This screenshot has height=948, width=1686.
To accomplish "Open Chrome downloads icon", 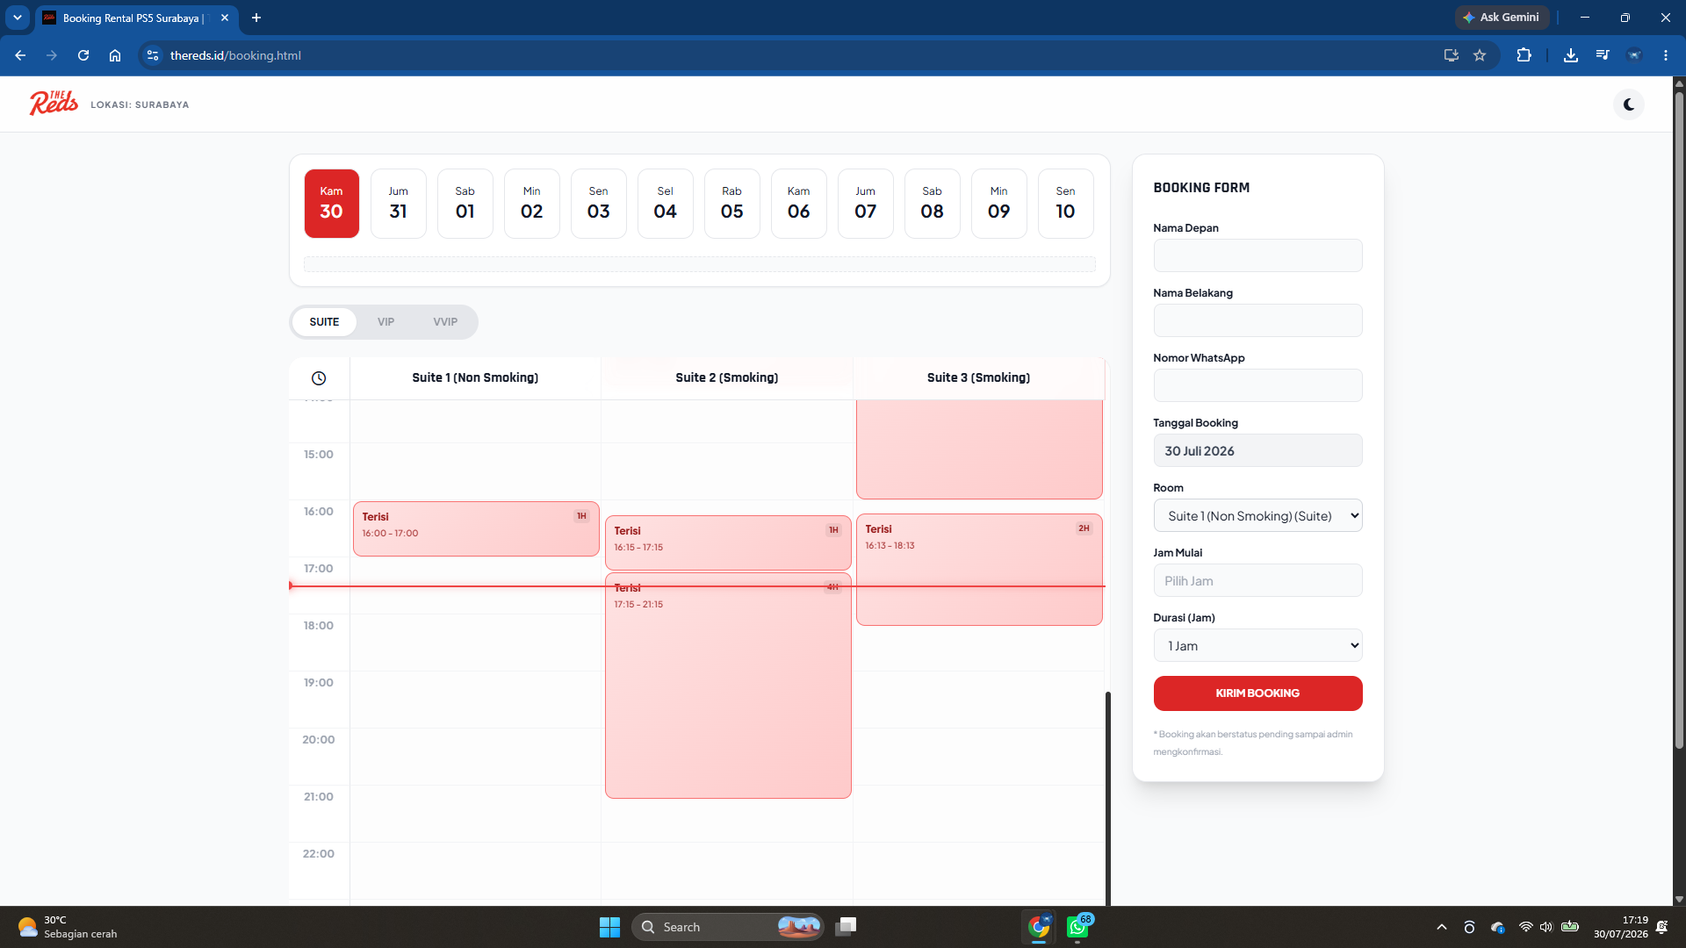I will click(x=1571, y=55).
